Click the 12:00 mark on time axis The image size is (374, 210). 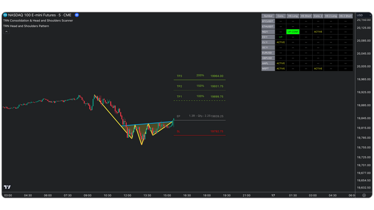(x=127, y=196)
